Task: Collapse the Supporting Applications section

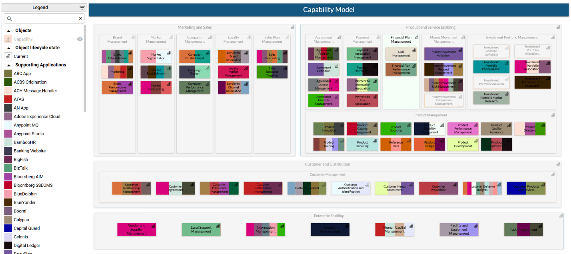Action: click(8, 65)
